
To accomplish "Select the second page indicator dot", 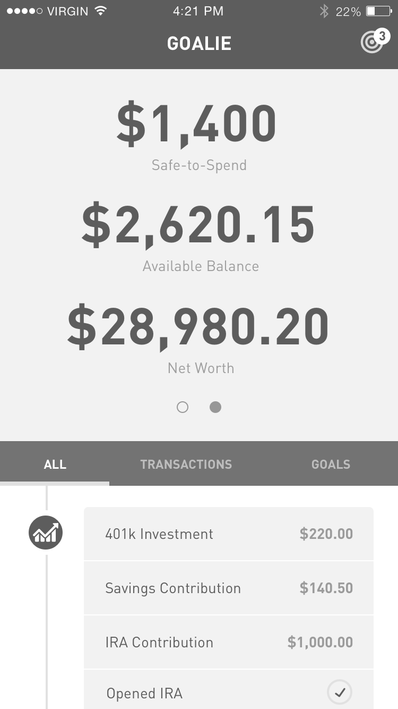I will coord(215,407).
